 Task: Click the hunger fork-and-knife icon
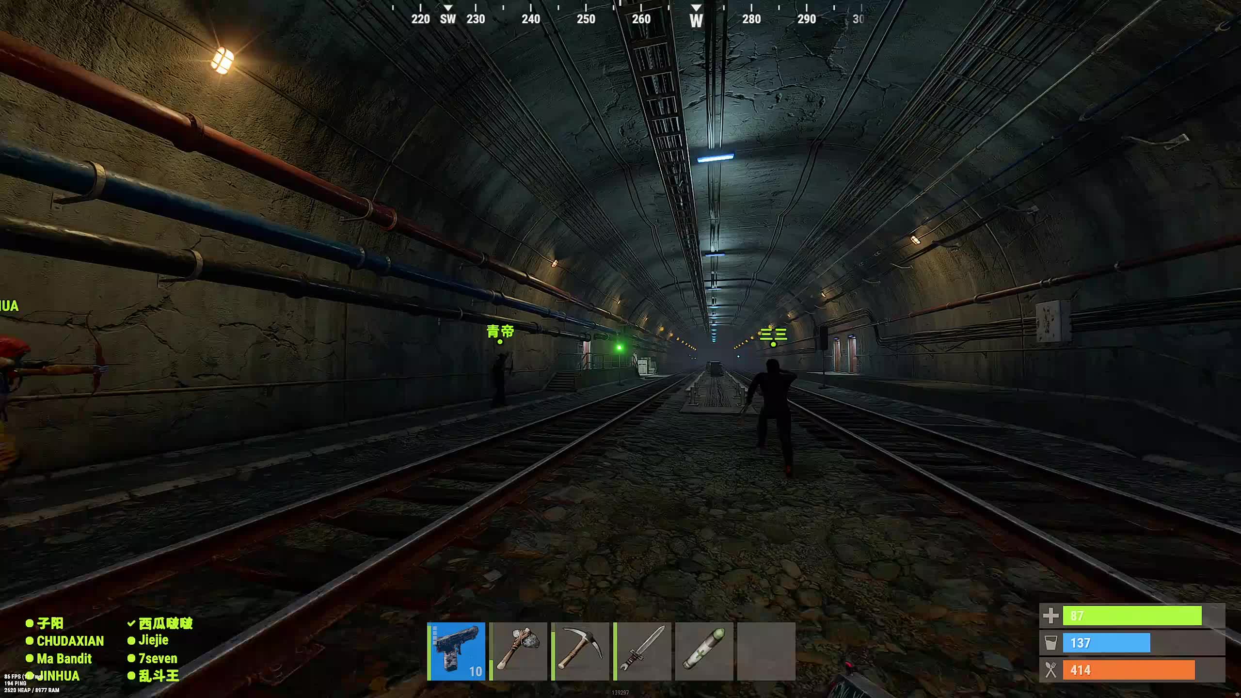click(x=1050, y=670)
